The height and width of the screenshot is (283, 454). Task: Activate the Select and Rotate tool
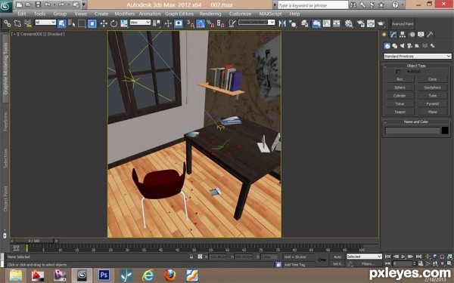pyautogui.click(x=113, y=23)
